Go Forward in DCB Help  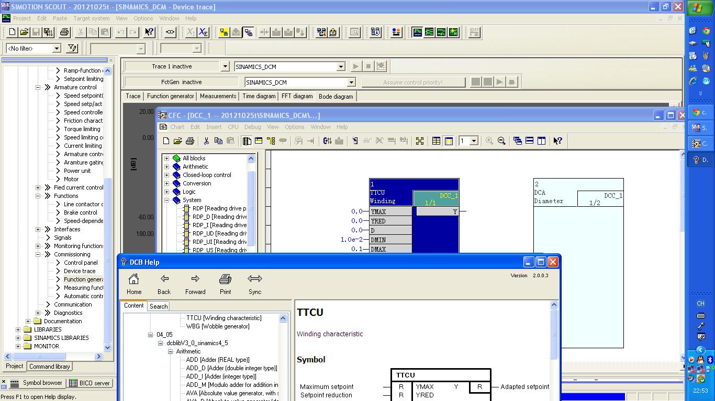(x=195, y=284)
